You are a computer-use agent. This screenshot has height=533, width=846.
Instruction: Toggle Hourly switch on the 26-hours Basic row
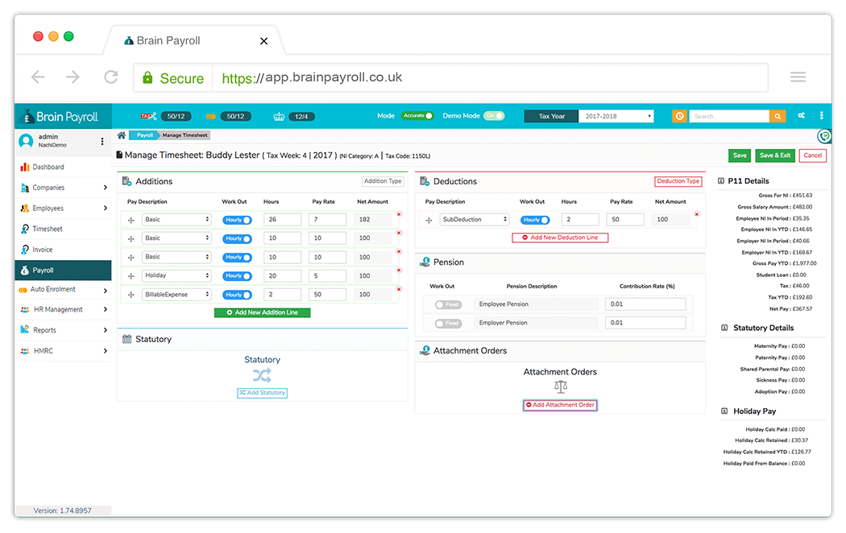point(237,220)
